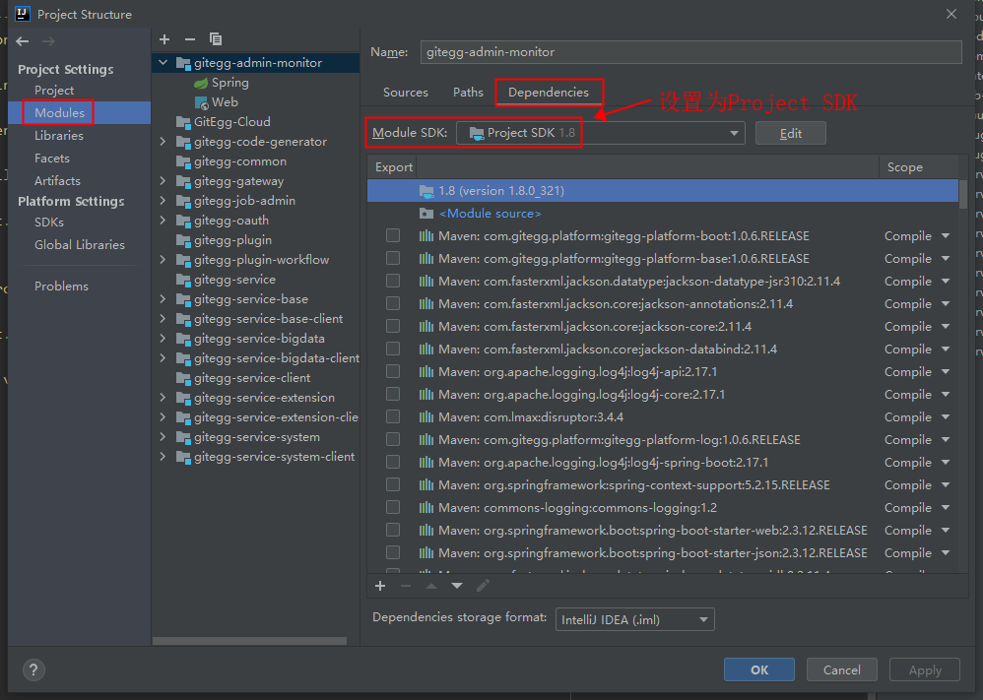Select the Spring facet leaf icon
983x700 pixels.
(x=201, y=83)
